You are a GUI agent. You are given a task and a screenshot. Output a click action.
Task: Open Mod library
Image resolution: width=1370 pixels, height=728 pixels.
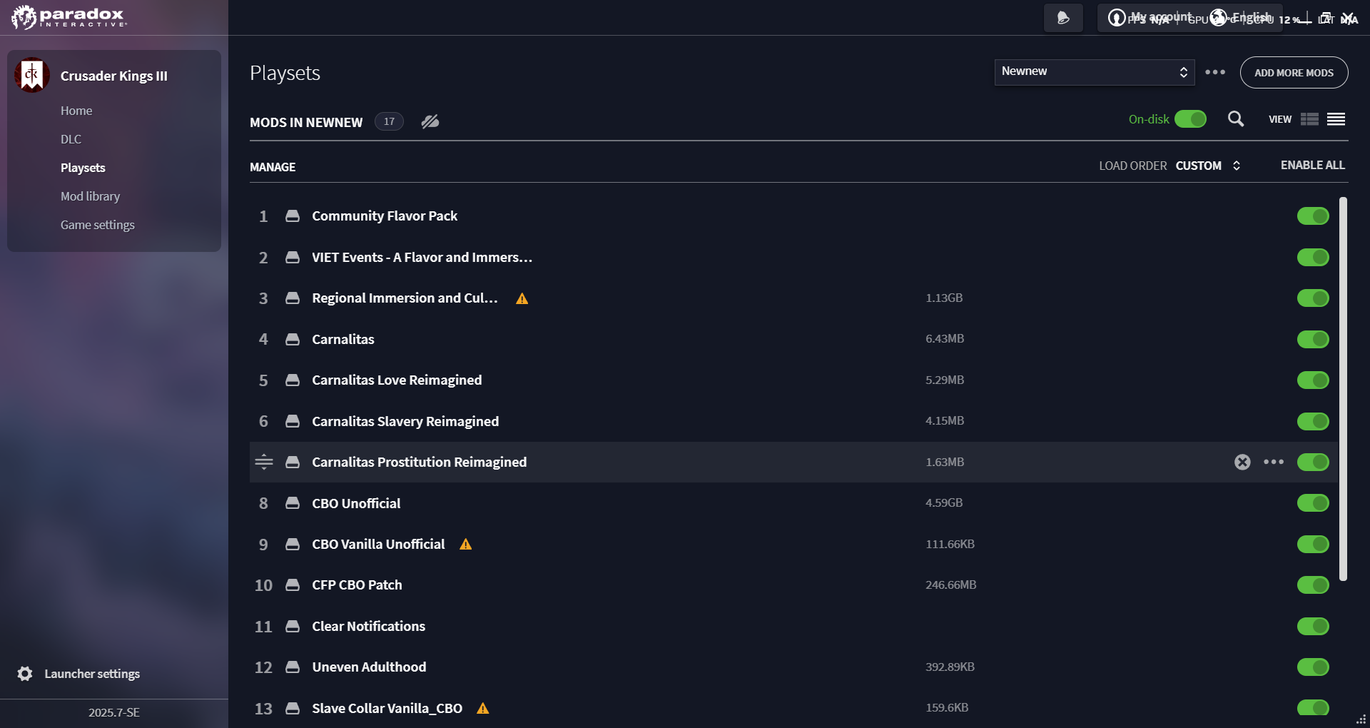coord(90,196)
